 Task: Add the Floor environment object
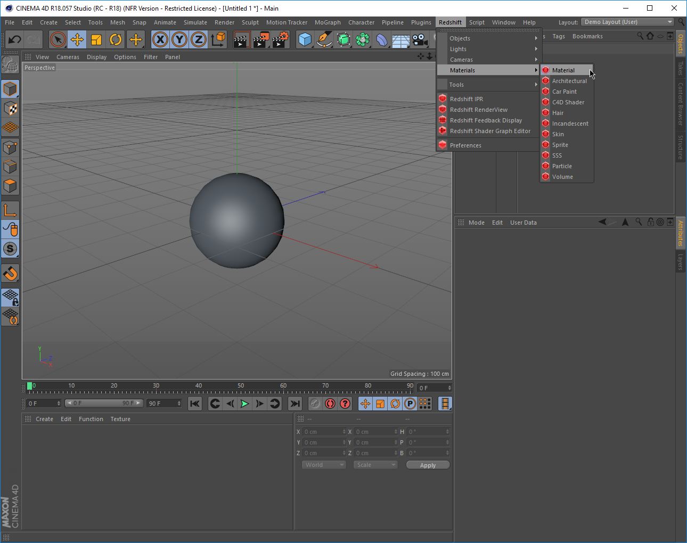pyautogui.click(x=401, y=39)
